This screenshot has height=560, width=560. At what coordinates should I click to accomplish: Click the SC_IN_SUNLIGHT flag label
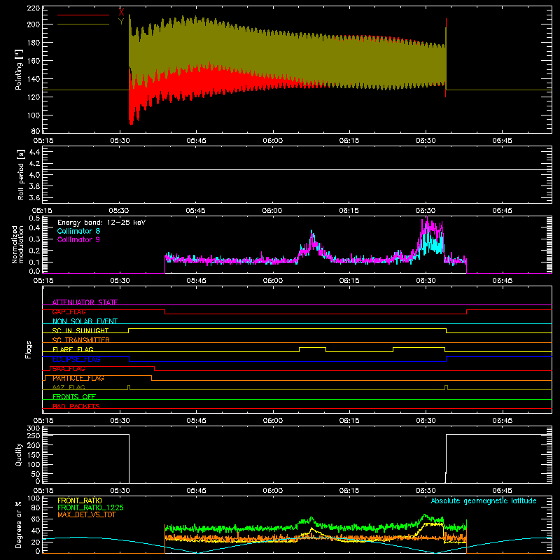point(80,330)
